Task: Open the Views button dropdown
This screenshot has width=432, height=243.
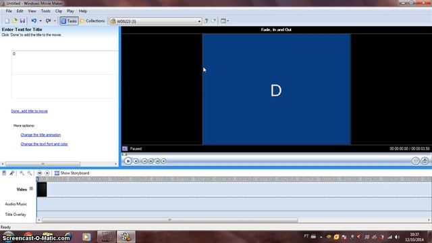Action: point(225,21)
